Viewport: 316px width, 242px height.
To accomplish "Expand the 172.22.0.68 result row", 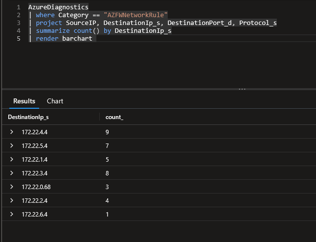I will tap(12, 187).
